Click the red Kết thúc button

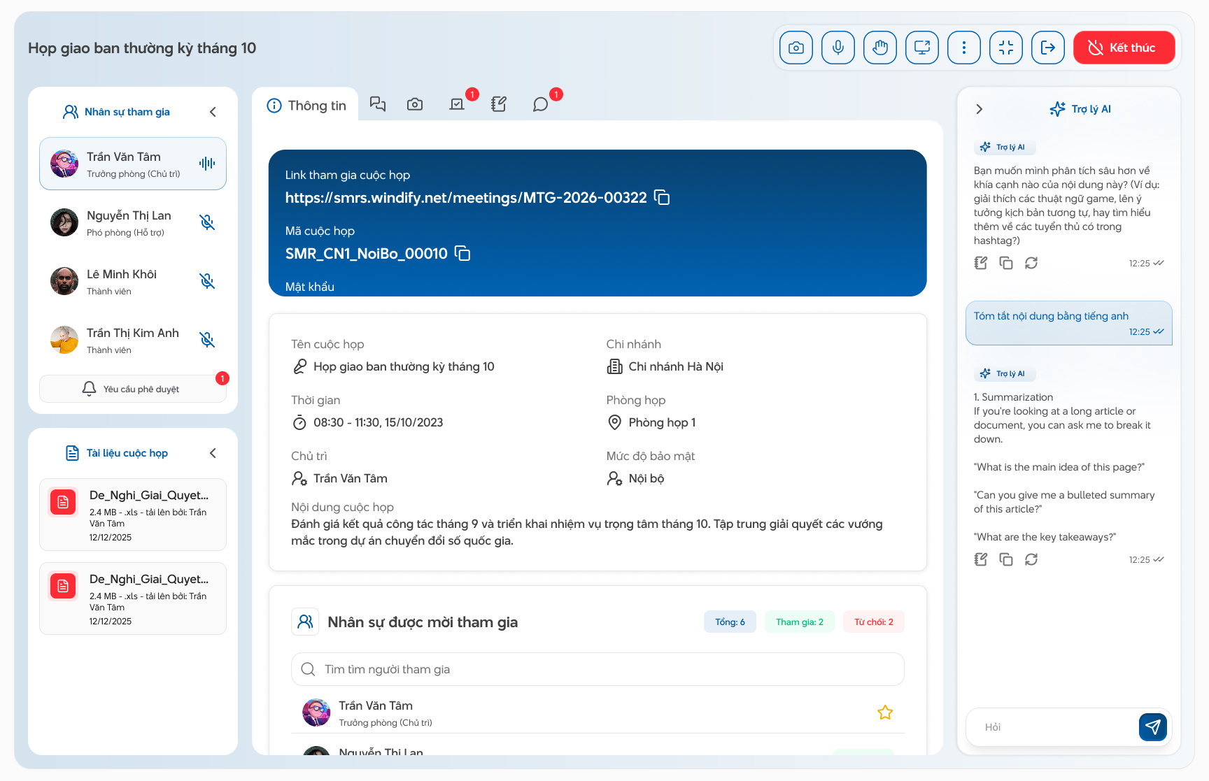coord(1124,48)
